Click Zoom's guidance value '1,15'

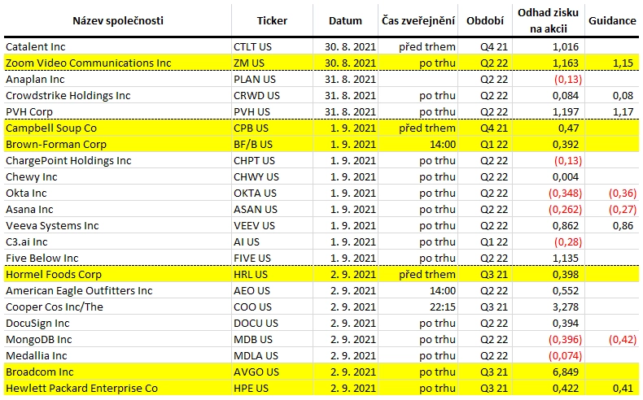pyautogui.click(x=623, y=63)
